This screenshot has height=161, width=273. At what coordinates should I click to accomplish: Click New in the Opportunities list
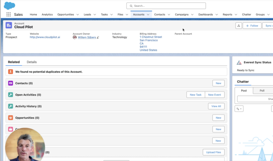(218, 118)
